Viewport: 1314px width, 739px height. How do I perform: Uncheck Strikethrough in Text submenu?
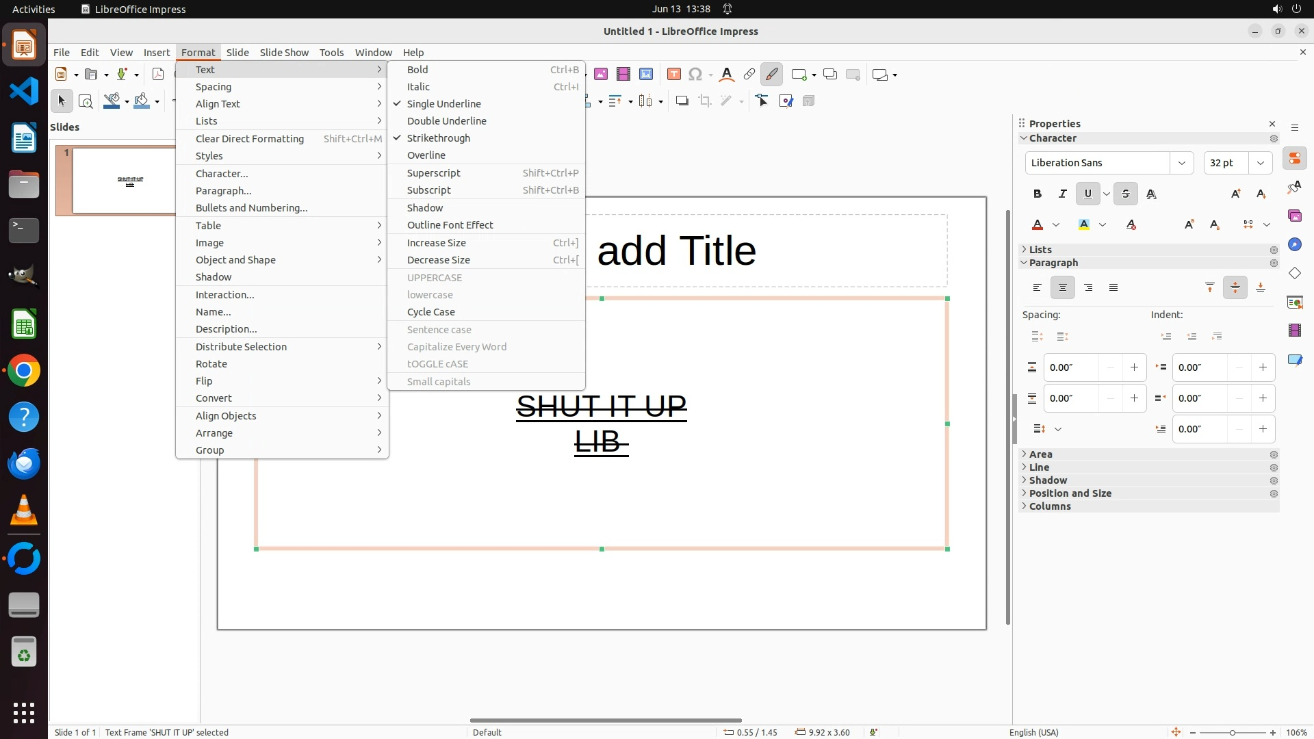[x=438, y=138]
